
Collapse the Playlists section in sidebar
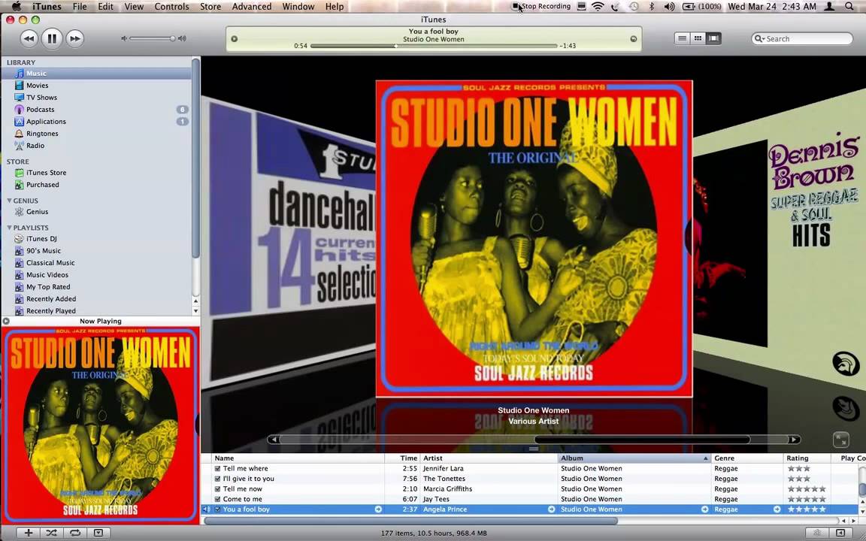pyautogui.click(x=9, y=228)
